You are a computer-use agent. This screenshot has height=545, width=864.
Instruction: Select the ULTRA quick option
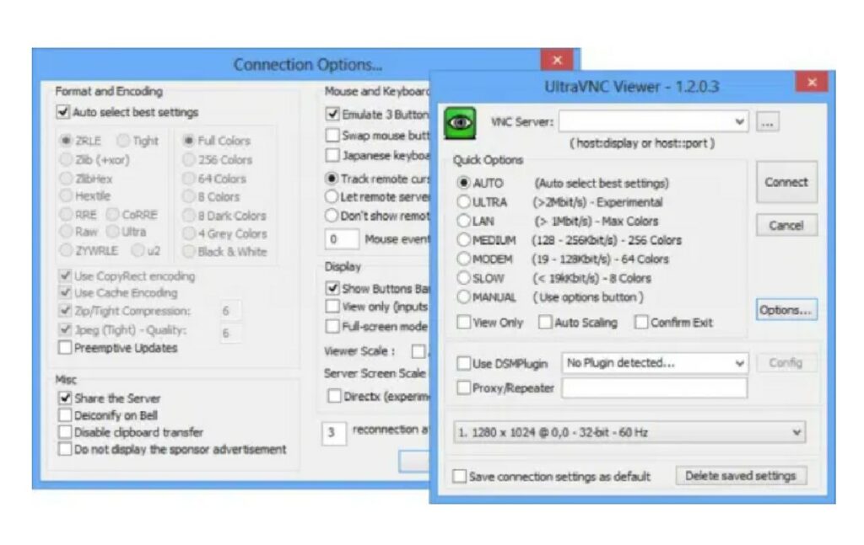464,202
